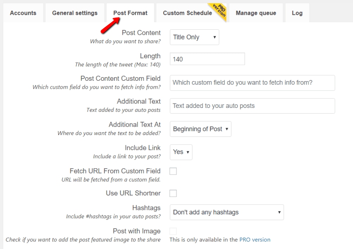Viewport: 353px width, 249px height.
Task: Open the Post Content dropdown showing Title Only
Action: 194,37
